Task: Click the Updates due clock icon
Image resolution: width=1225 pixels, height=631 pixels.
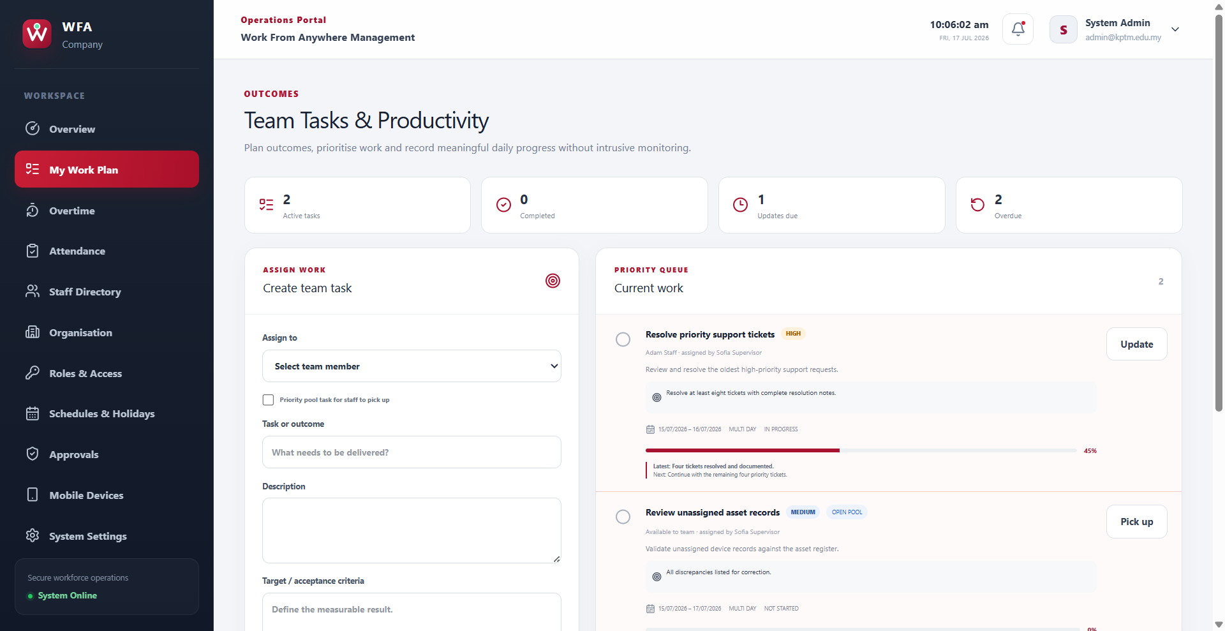Action: pos(740,204)
